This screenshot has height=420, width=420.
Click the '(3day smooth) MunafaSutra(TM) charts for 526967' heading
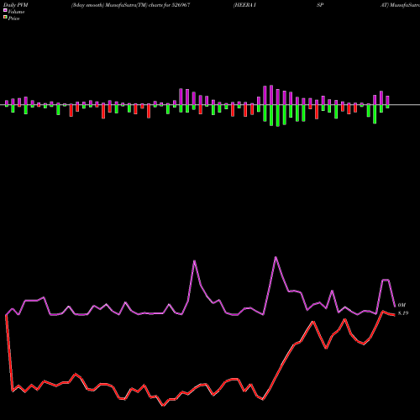click(131, 5)
